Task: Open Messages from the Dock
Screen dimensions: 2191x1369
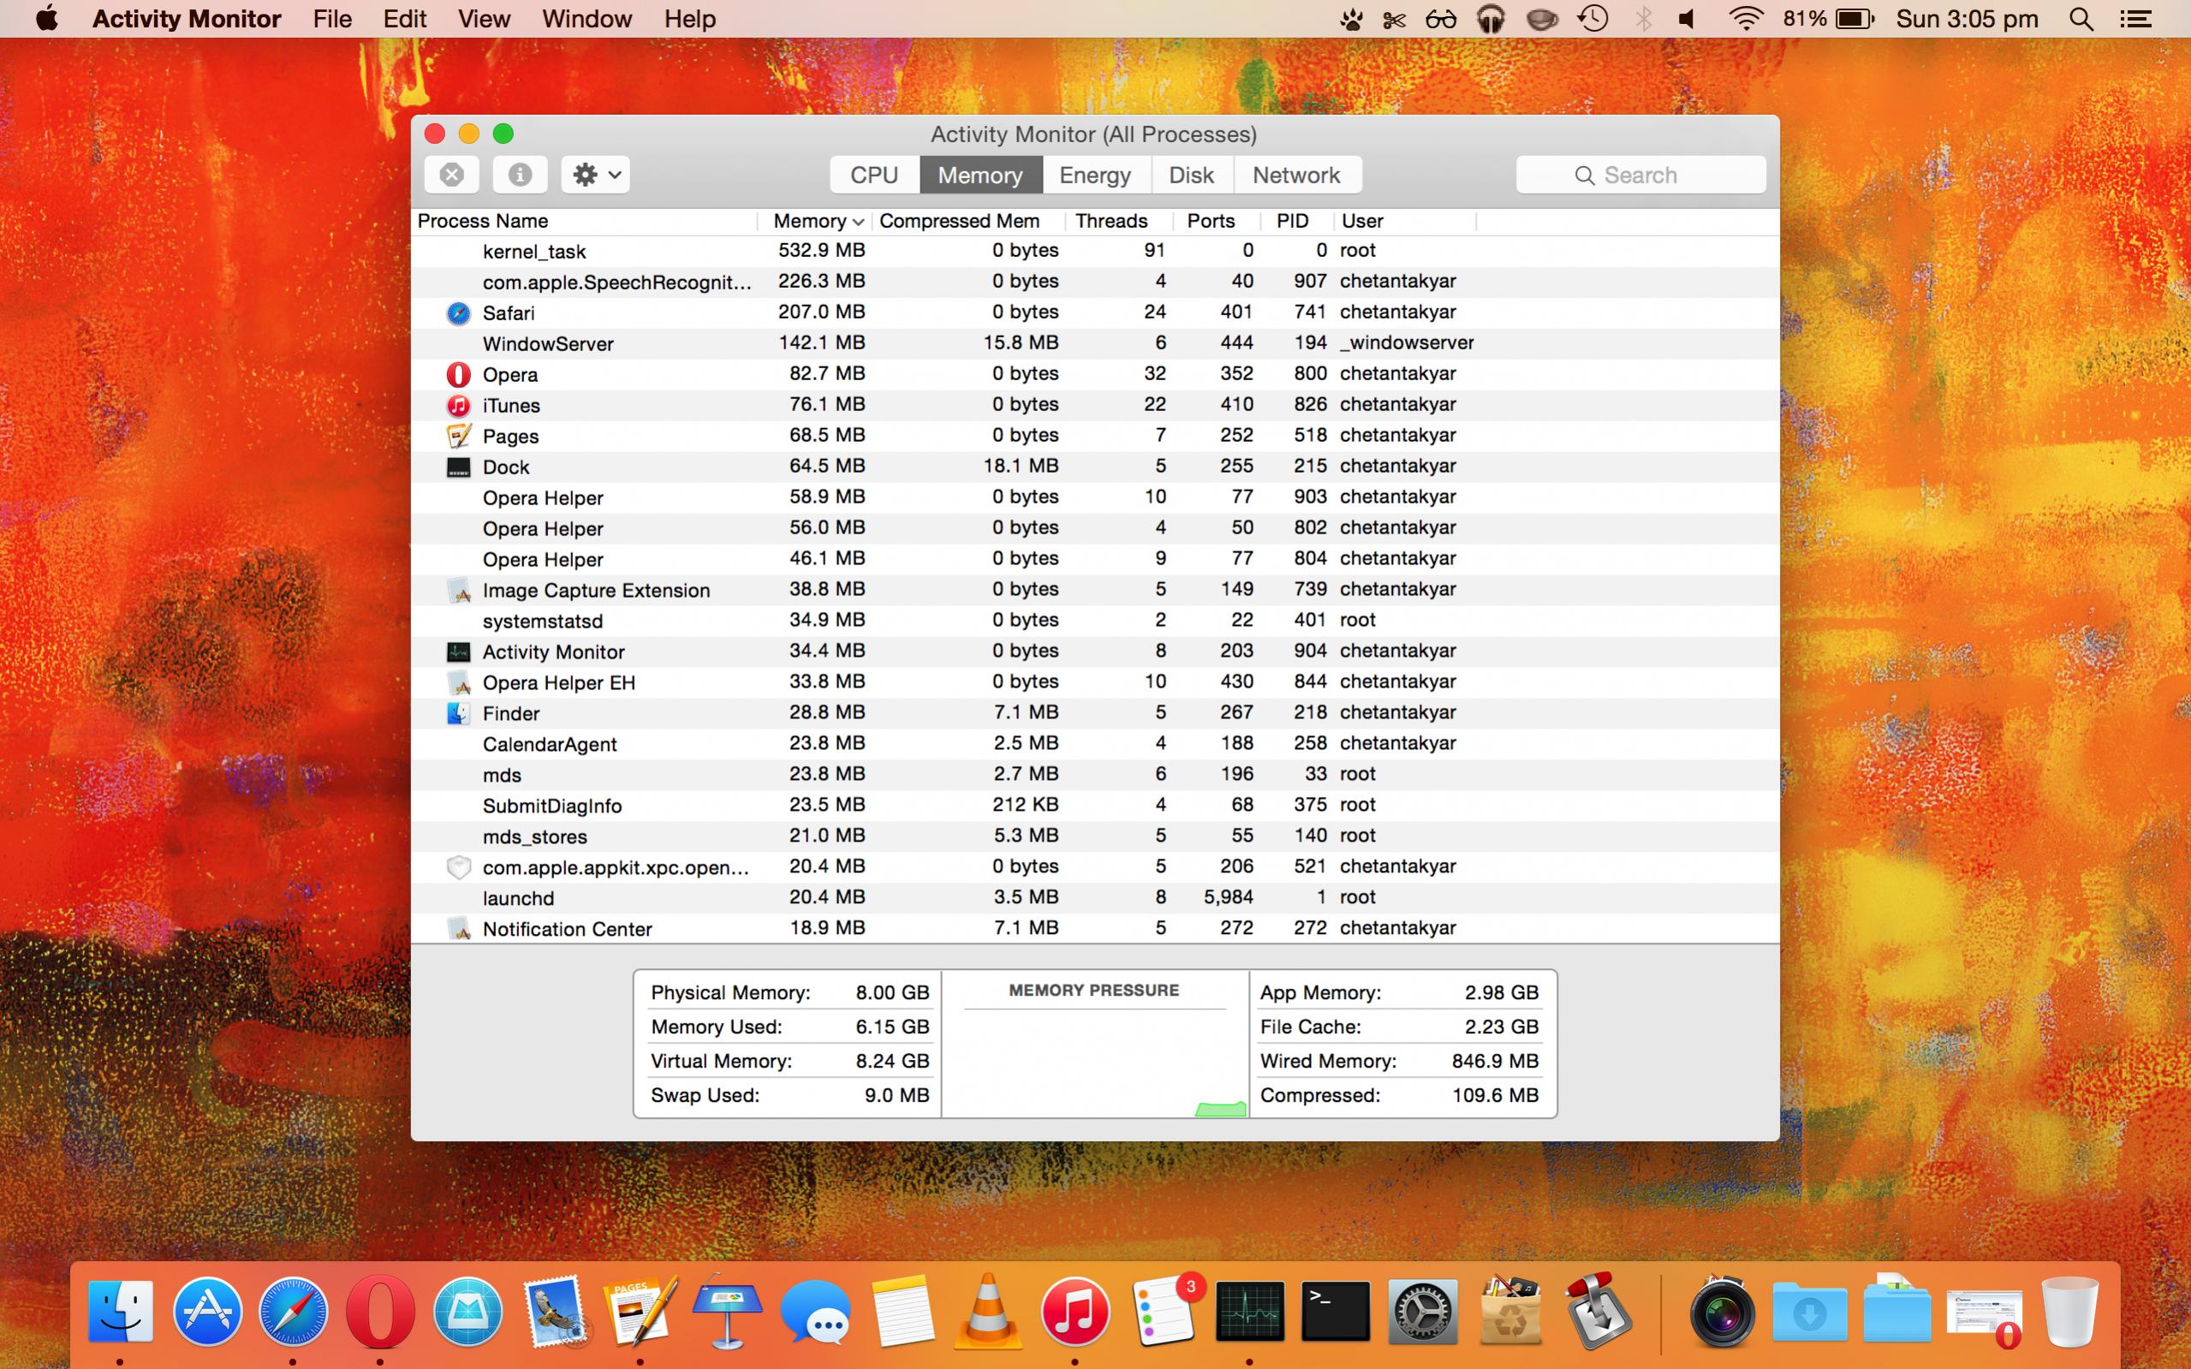Action: pos(815,1312)
